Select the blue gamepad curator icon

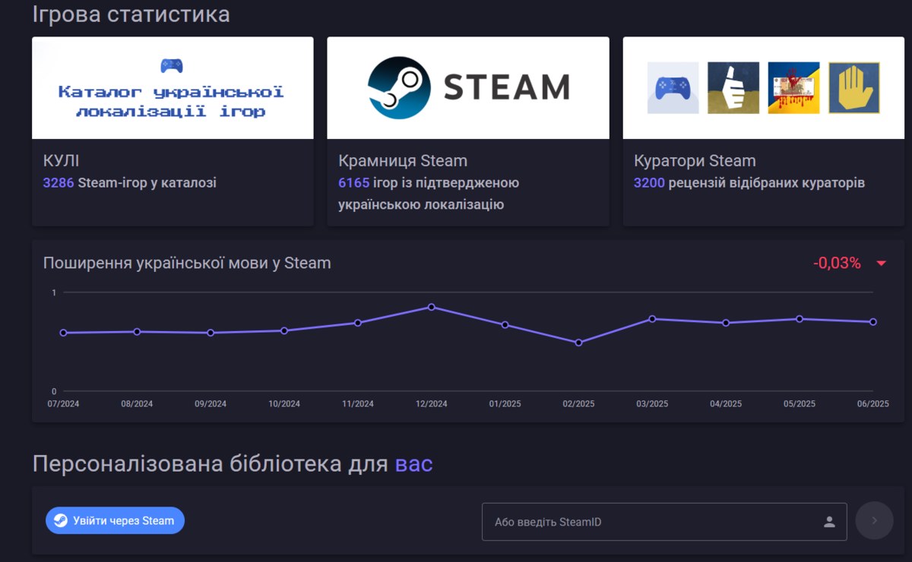tap(673, 88)
